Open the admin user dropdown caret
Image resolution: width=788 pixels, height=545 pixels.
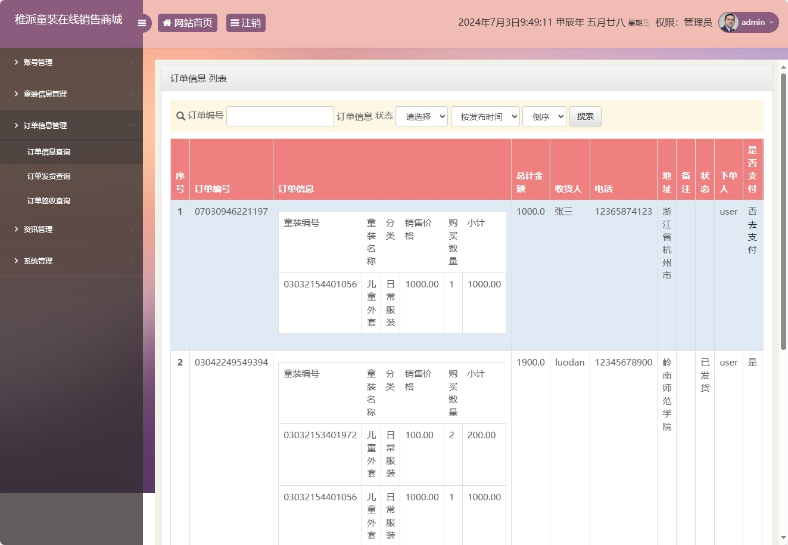coord(771,23)
